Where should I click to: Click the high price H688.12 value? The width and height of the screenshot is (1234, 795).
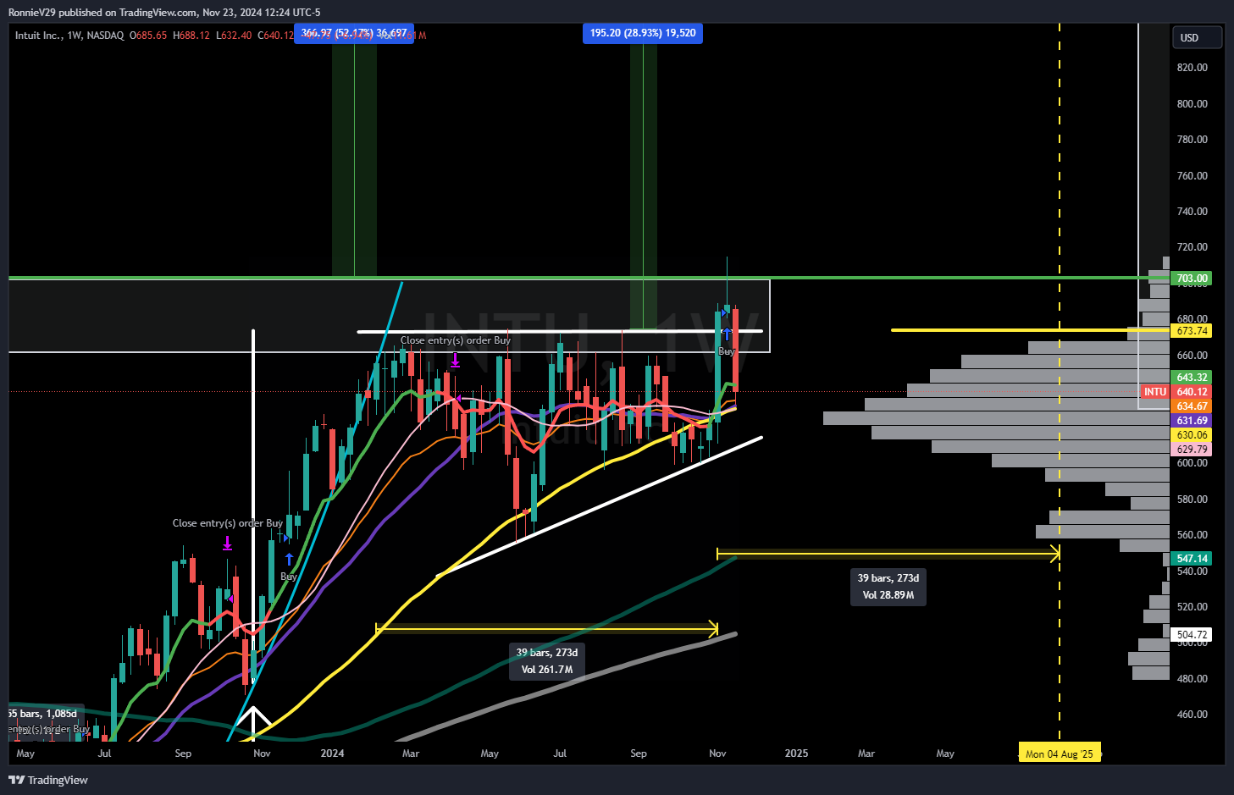pos(191,36)
